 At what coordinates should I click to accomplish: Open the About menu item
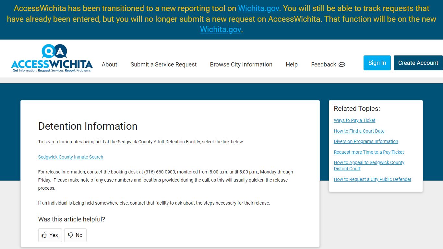109,65
